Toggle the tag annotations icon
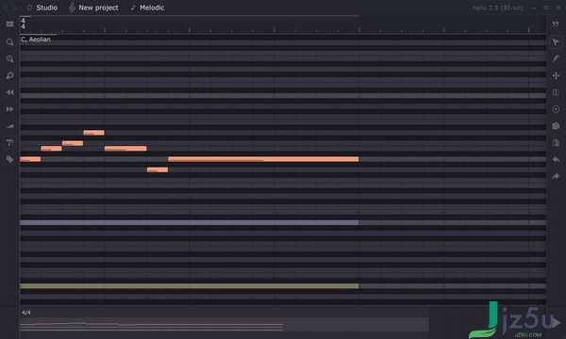Screen dimensions: 566x339 click(x=9, y=159)
